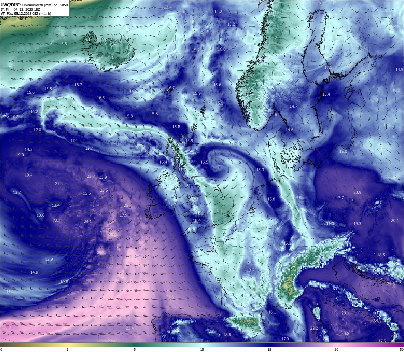
Task: Click the value 6.1 over England
Action: (x=220, y=211)
